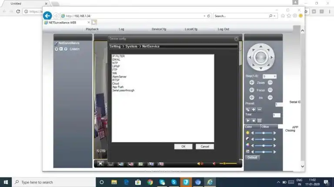Click the brightness slider in the Color panel
This screenshot has width=334, height=187.
(264, 133)
